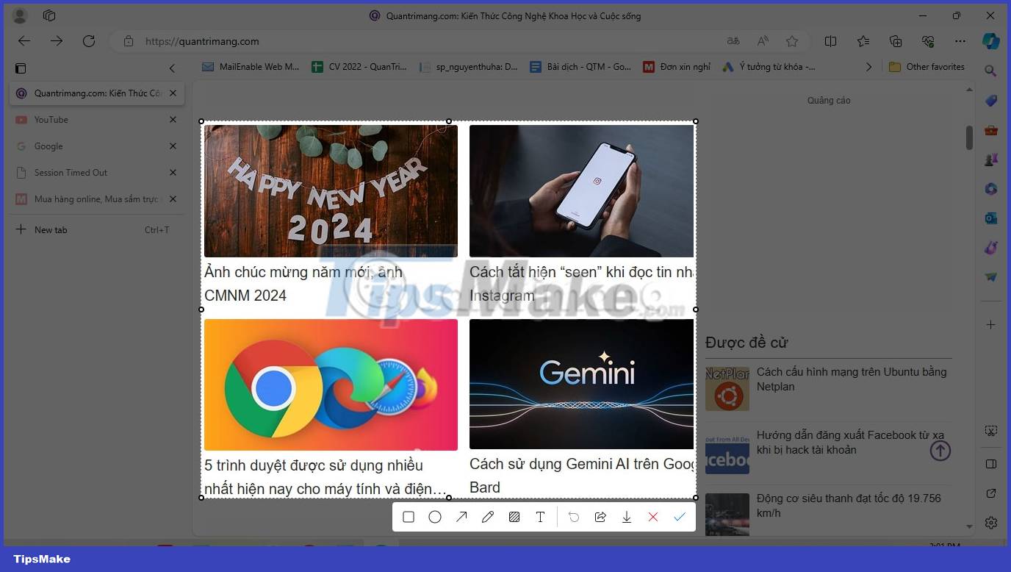Switch to the YouTube tab
Viewport: 1011px width, 572px height.
[x=51, y=119]
